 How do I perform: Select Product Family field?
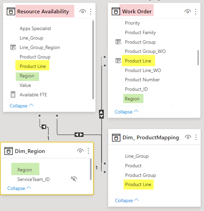(x=140, y=32)
